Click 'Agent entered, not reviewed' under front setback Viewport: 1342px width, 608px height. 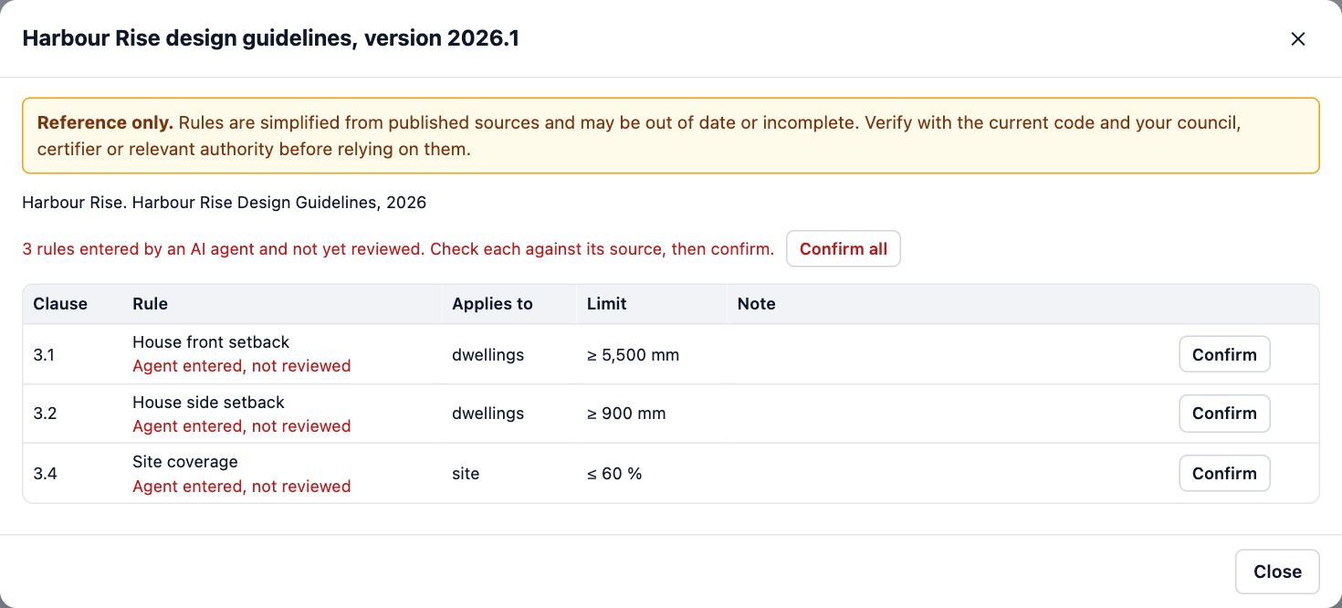tap(242, 366)
